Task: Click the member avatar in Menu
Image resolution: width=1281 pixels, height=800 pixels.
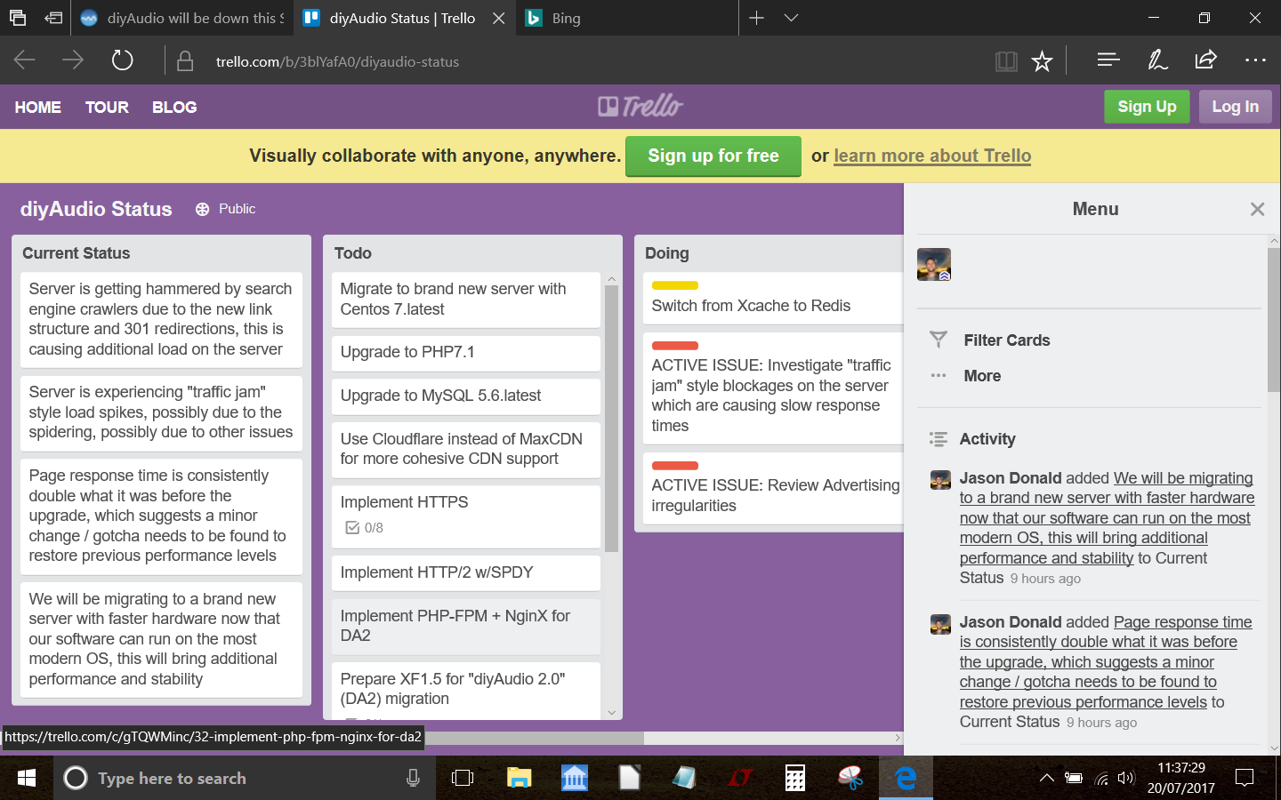Action: click(x=934, y=265)
